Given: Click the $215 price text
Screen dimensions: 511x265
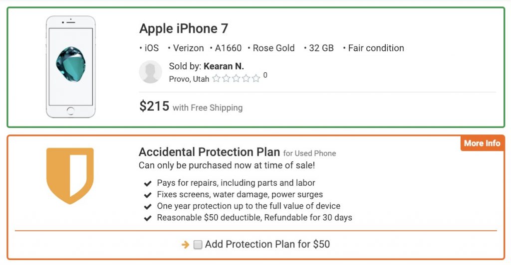Looking at the screenshot, I should tap(154, 106).
